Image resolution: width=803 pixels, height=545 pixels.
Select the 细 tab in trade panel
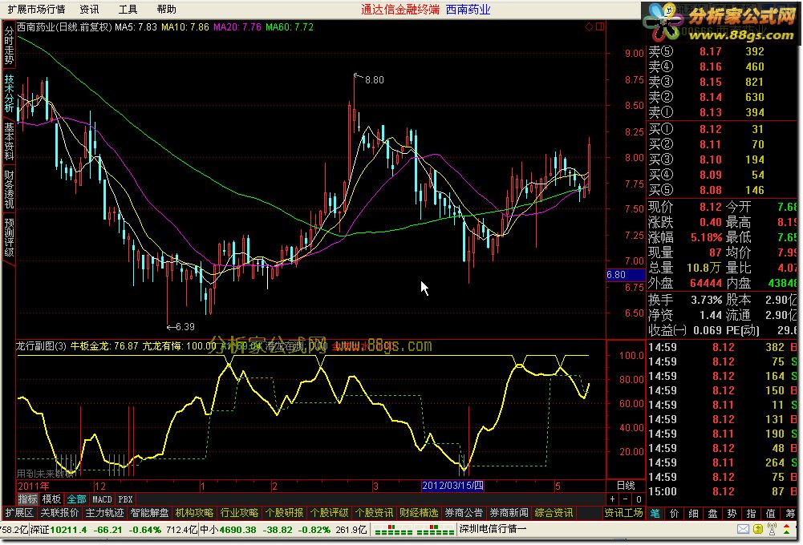[x=693, y=513]
